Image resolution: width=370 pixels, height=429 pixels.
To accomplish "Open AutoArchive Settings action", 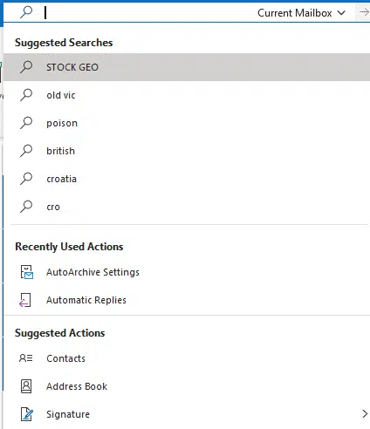I will [187, 272].
